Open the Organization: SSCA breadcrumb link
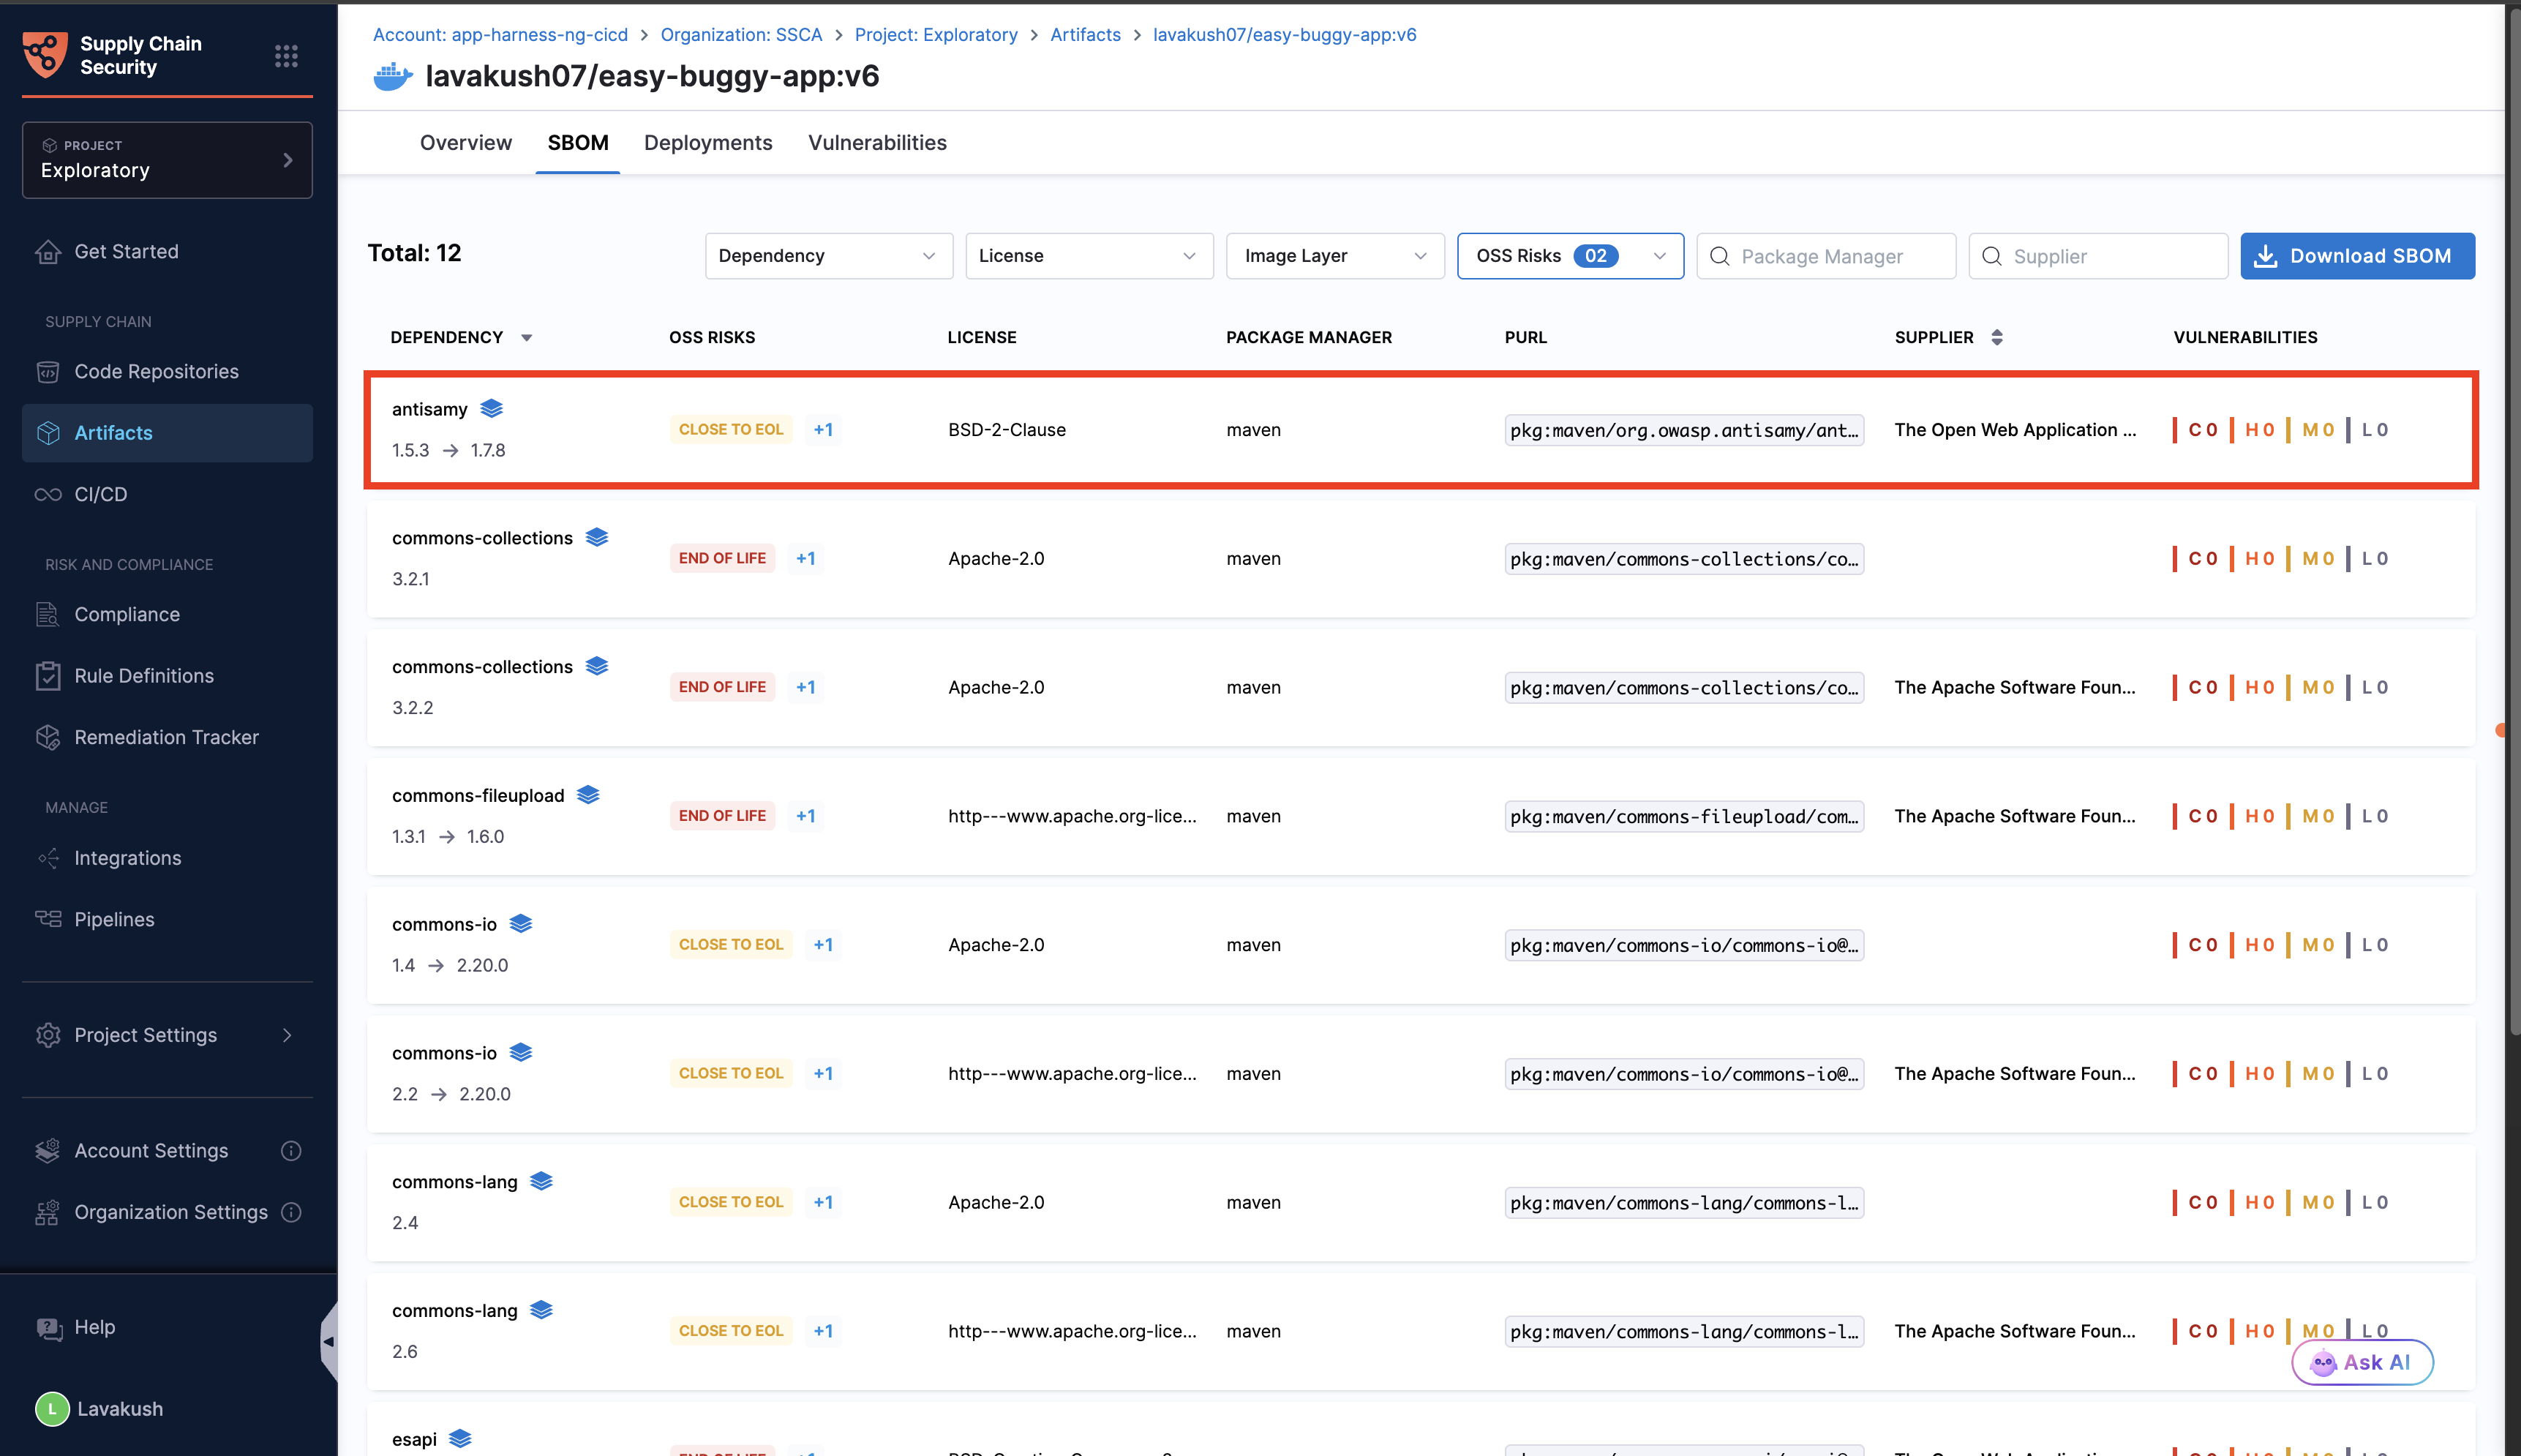This screenshot has width=2521, height=1456. (x=740, y=35)
